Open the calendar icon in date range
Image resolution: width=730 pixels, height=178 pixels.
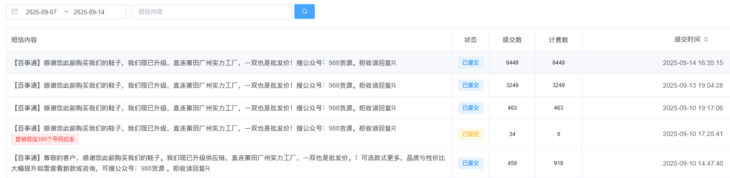pyautogui.click(x=14, y=12)
